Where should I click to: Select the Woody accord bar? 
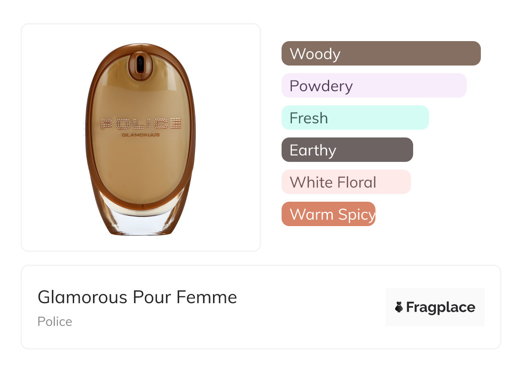pyautogui.click(x=381, y=54)
